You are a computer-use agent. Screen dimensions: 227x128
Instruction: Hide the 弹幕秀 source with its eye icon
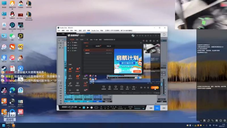(68, 43)
